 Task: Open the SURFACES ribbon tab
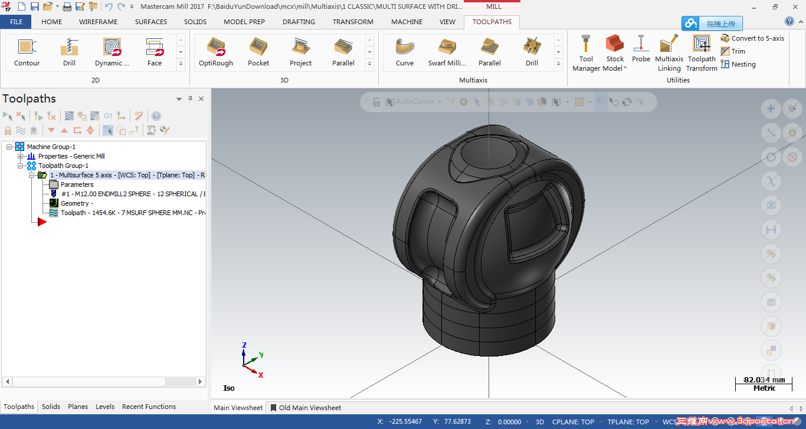(151, 22)
